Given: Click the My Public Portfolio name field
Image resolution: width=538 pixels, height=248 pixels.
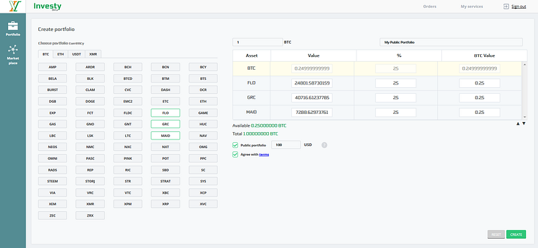Looking at the screenshot, I should click(x=451, y=42).
